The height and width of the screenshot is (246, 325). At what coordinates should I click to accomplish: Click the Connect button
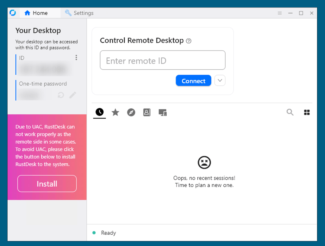click(193, 81)
